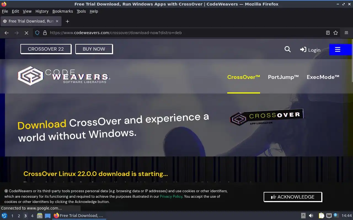353x220 pixels.
Task: Open the Edit menu
Action: (x=15, y=11)
